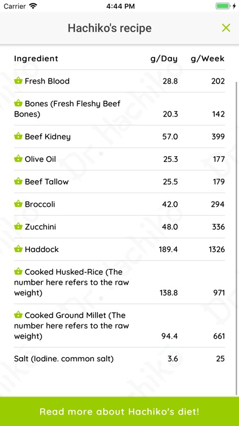Tap the Ingredient column header
This screenshot has width=239, height=426.
point(36,59)
